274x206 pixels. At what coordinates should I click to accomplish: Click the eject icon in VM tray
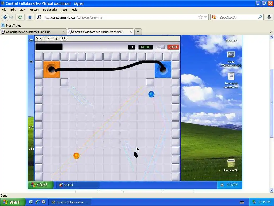(x=222, y=185)
